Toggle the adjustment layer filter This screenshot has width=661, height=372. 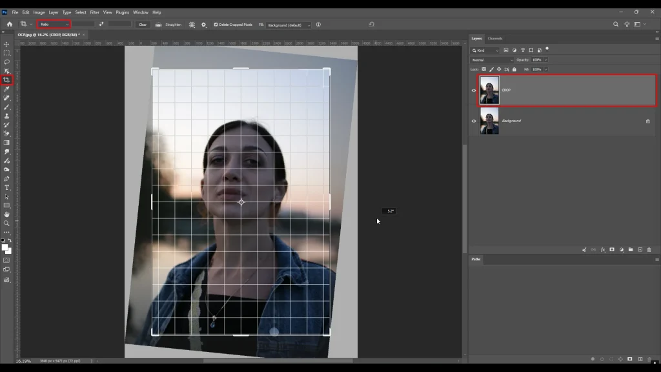point(514,50)
